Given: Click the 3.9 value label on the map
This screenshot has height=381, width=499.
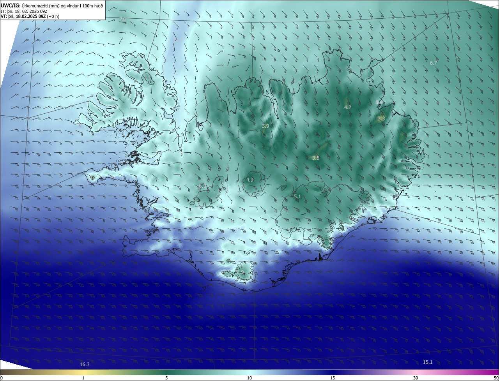Looking at the screenshot, I should (265, 126).
